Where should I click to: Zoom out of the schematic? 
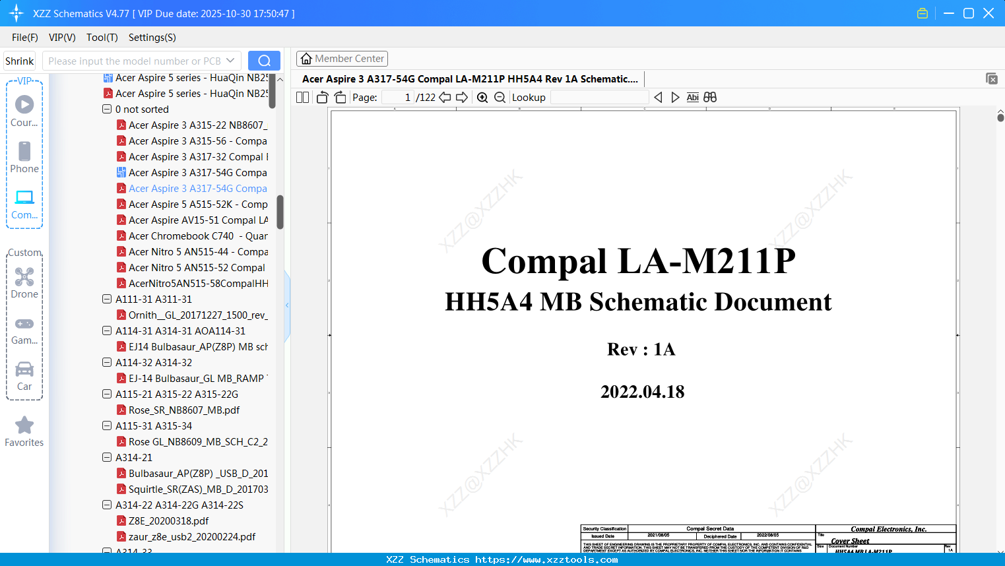(x=500, y=98)
